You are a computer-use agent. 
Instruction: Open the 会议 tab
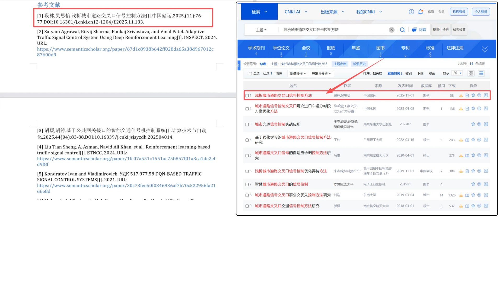coord(306,50)
